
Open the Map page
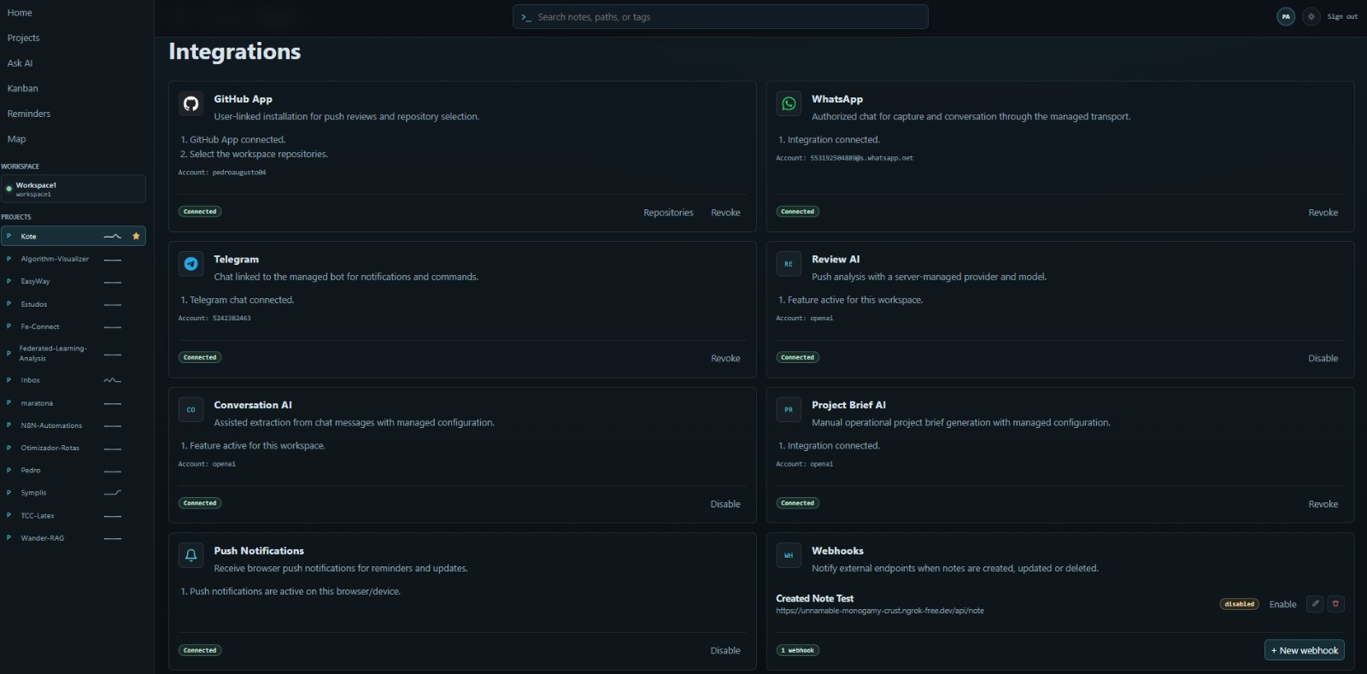(x=16, y=138)
